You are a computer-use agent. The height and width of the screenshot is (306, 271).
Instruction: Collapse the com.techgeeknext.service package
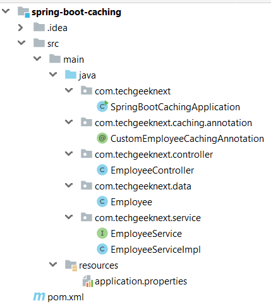click(x=69, y=217)
